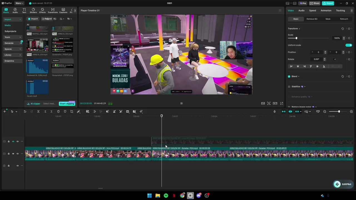Reset the Transform settings

pyautogui.click(x=343, y=29)
